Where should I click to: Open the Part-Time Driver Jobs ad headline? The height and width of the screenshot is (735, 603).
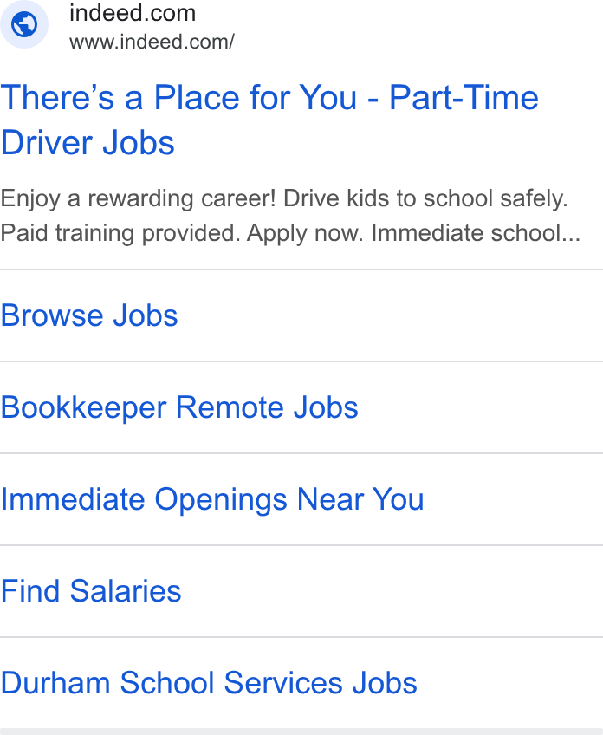pyautogui.click(x=269, y=120)
